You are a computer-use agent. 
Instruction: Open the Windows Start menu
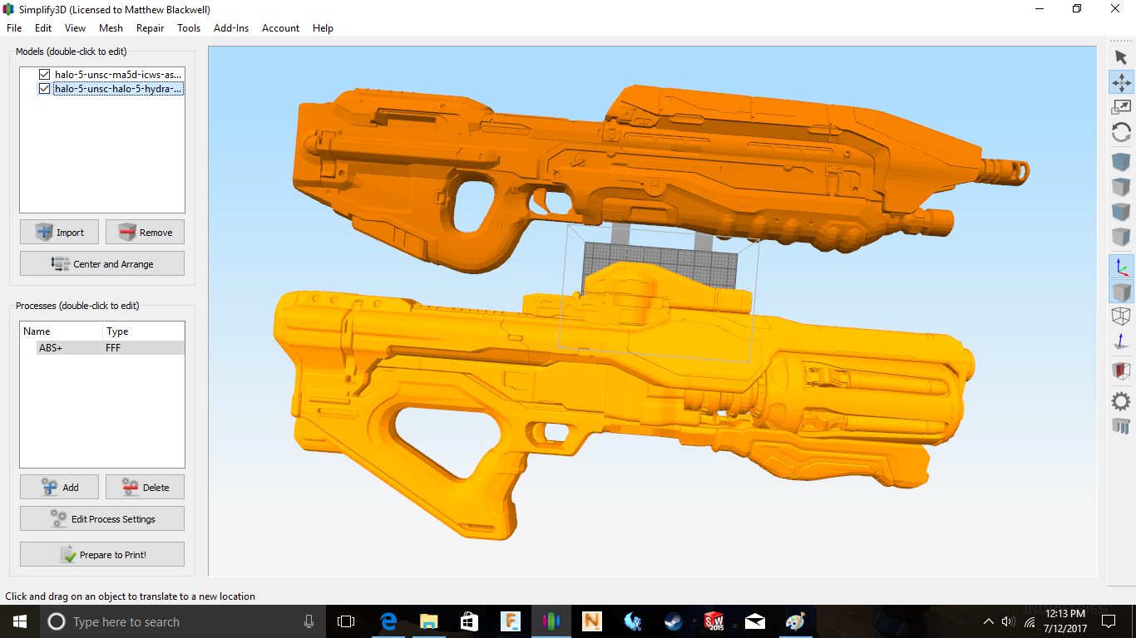(19, 621)
